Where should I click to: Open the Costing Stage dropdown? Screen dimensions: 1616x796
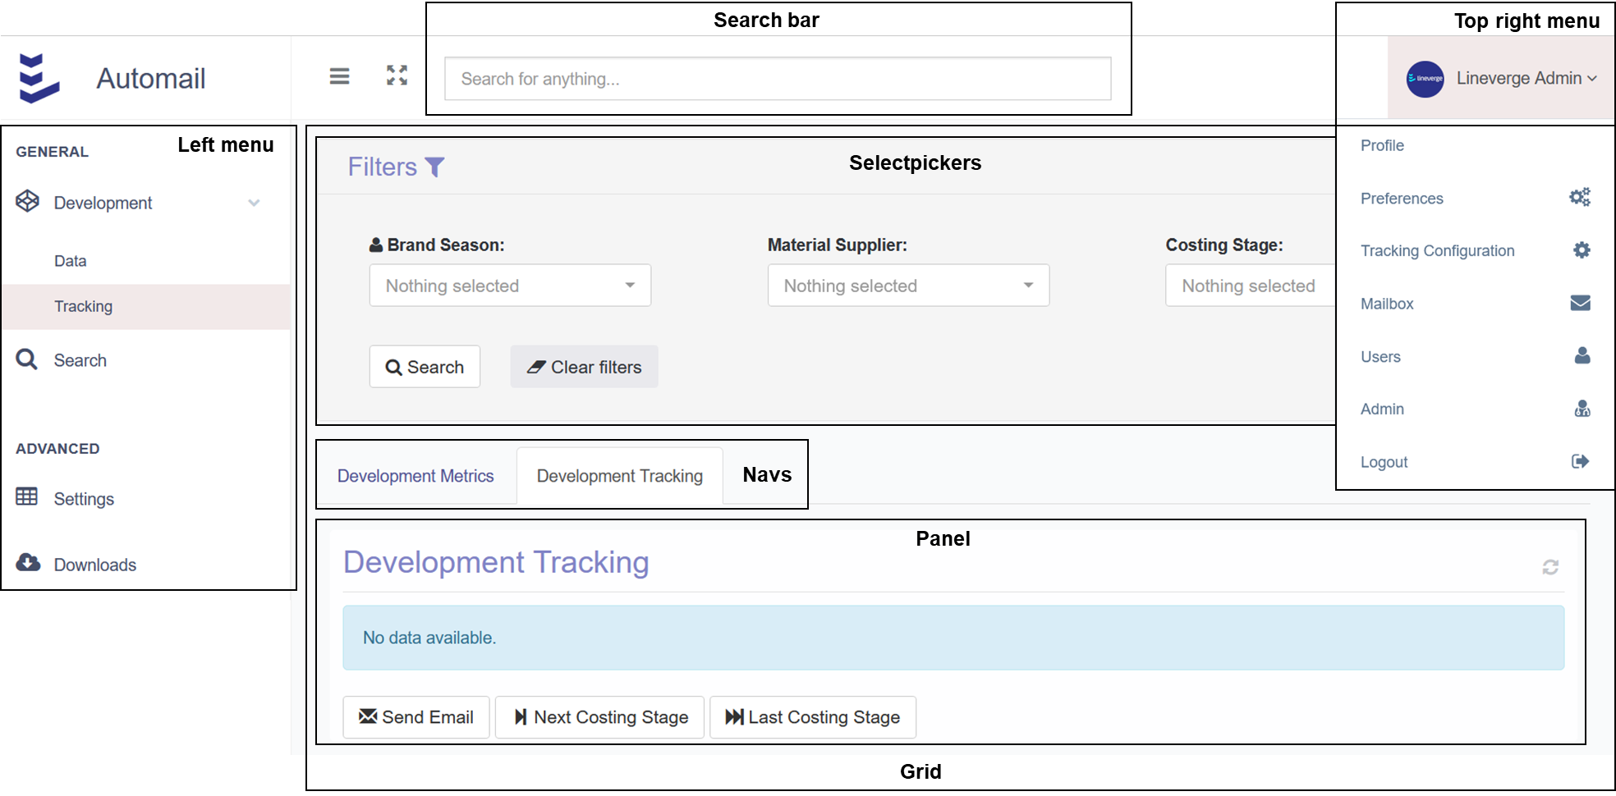click(1250, 286)
